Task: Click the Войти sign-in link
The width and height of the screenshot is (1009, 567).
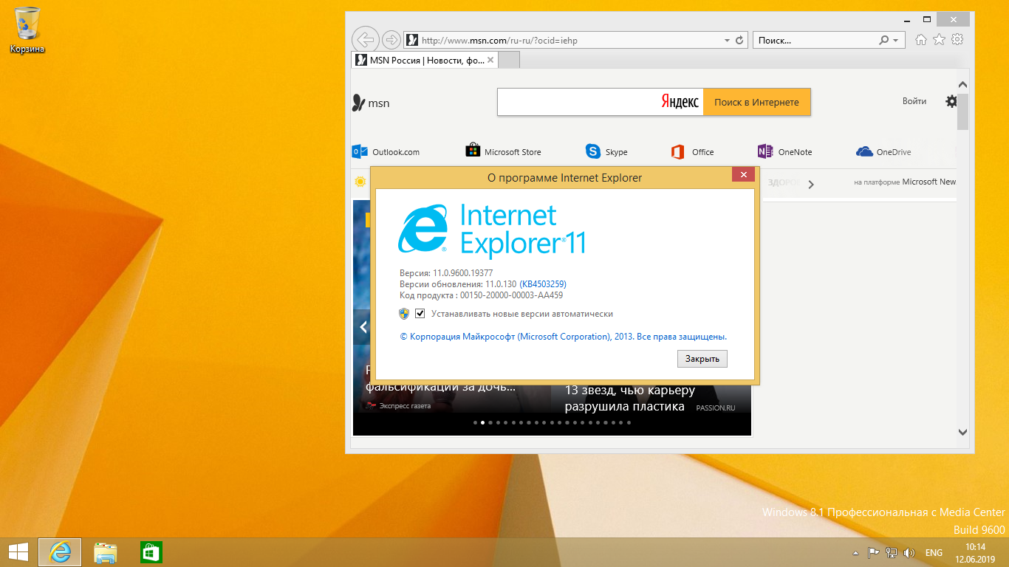Action: click(914, 101)
